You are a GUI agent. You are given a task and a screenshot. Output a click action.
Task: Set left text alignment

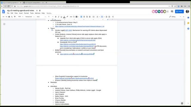coord(81,17)
